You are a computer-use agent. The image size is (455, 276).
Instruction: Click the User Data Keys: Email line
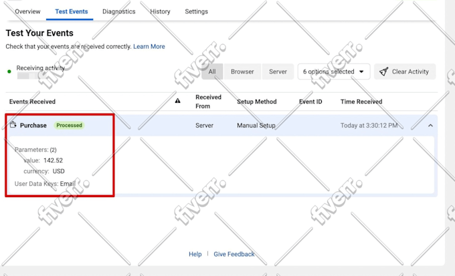pyautogui.click(x=45, y=184)
